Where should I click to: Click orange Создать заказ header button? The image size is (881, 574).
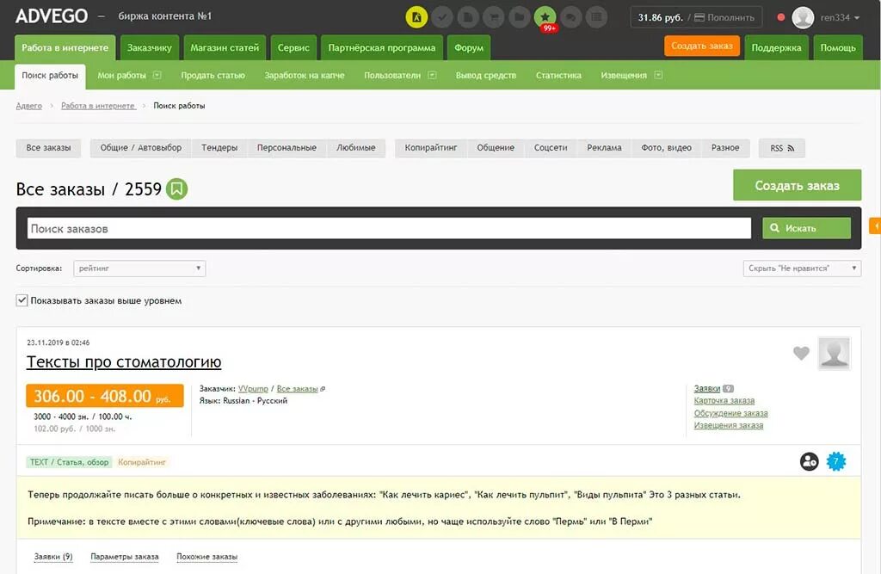coord(702,46)
